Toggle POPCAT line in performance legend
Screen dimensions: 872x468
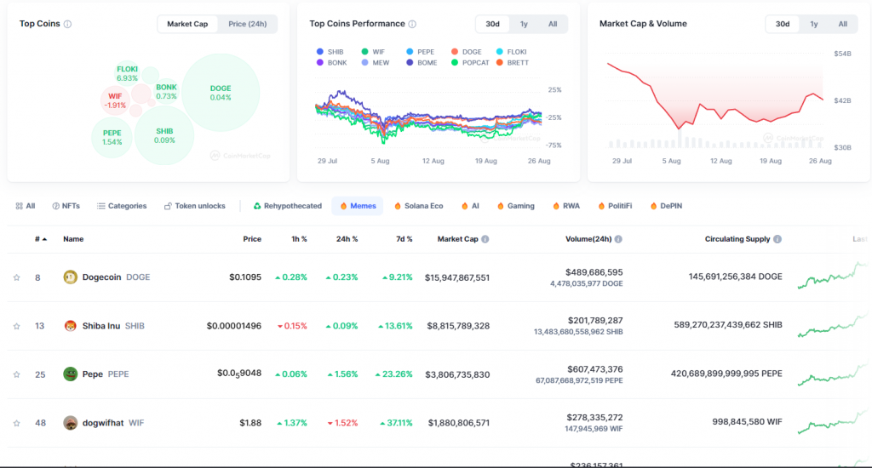[x=470, y=63]
